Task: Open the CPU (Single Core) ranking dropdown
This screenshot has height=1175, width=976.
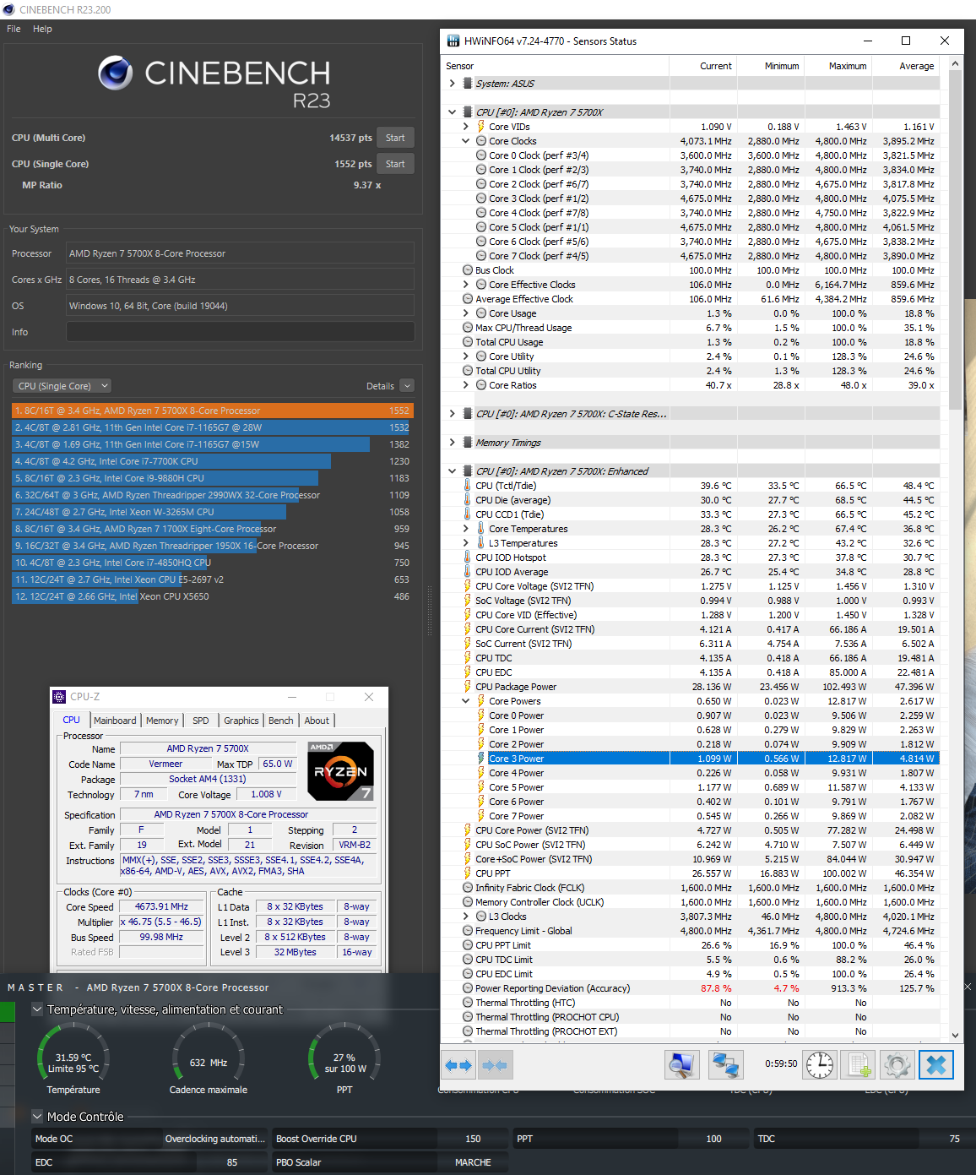Action: coord(62,386)
